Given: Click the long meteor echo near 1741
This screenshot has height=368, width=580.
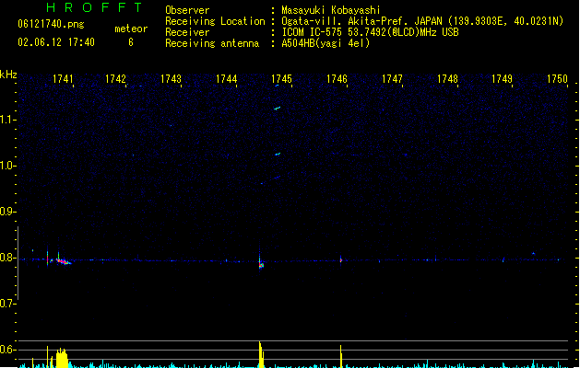Looking at the screenshot, I should [x=64, y=261].
